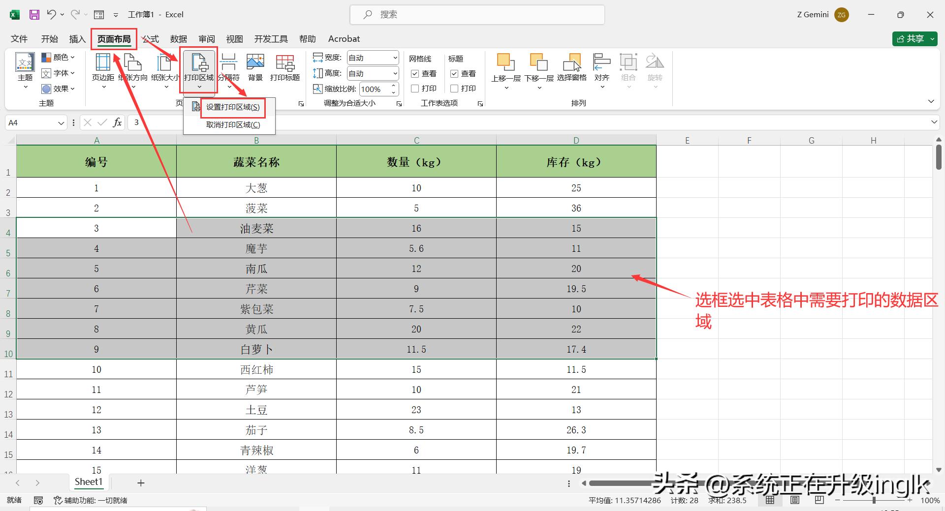Click the Sheet1 worksheet tab
The height and width of the screenshot is (511, 945).
[89, 482]
